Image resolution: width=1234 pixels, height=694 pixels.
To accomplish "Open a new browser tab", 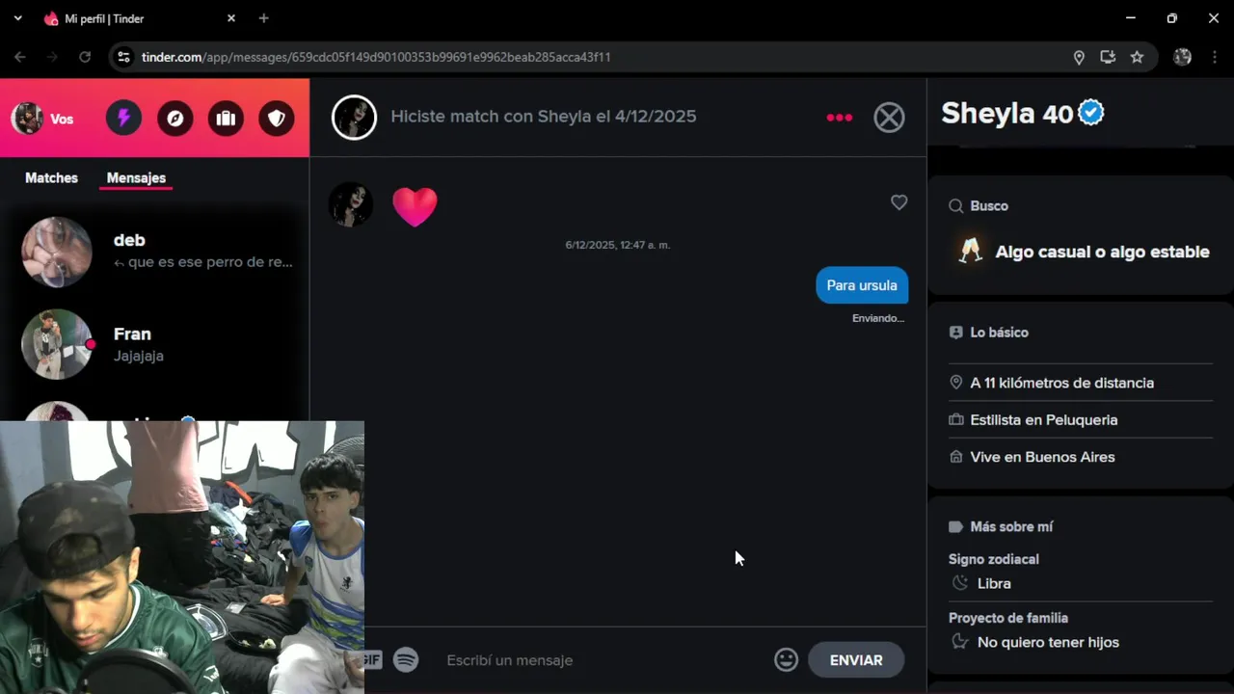I will click(x=263, y=18).
